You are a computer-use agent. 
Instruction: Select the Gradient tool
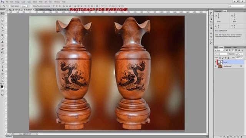(2, 53)
